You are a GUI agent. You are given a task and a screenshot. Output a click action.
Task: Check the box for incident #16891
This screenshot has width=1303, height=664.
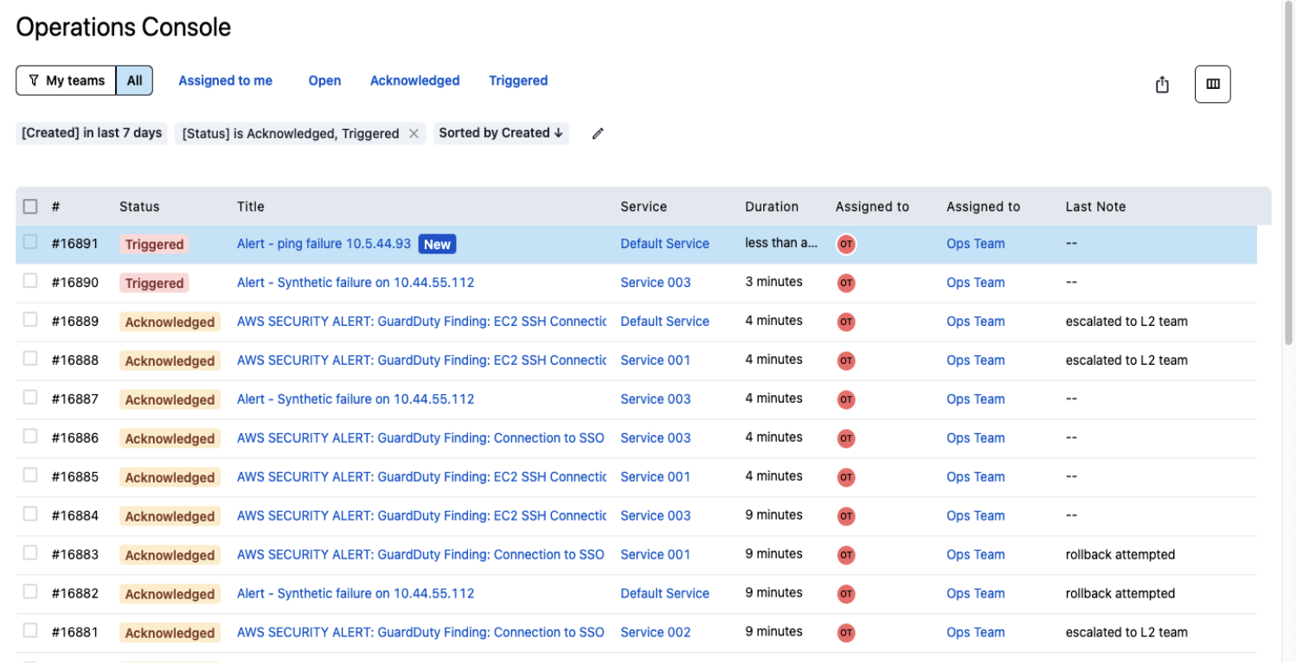click(30, 242)
